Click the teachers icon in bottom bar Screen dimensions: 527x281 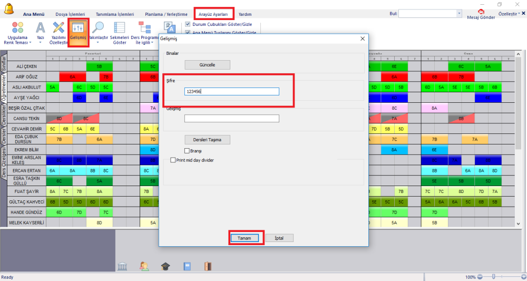144,267
